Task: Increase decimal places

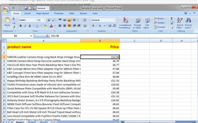Action: [x=110, y=26]
